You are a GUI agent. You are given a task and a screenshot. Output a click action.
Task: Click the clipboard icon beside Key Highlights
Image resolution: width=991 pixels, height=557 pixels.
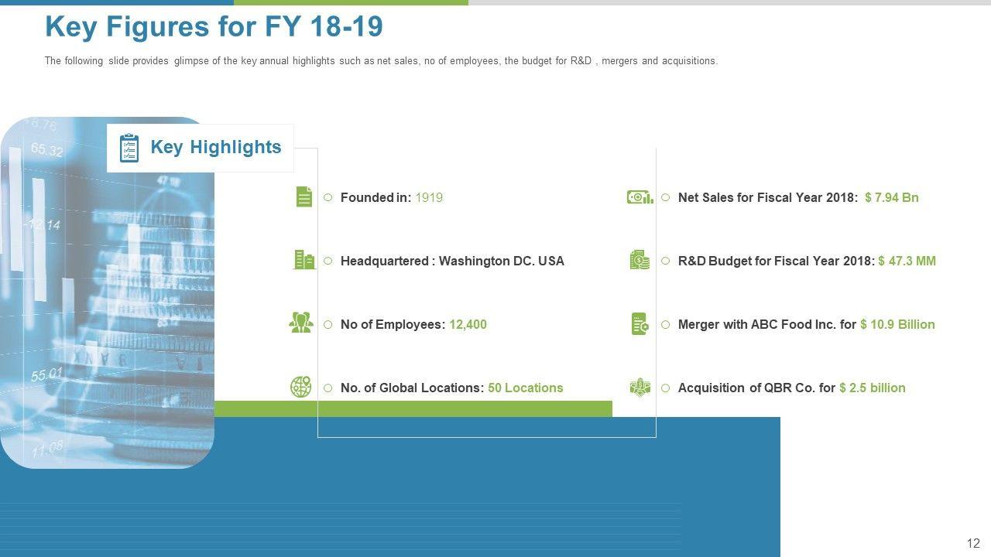click(129, 148)
